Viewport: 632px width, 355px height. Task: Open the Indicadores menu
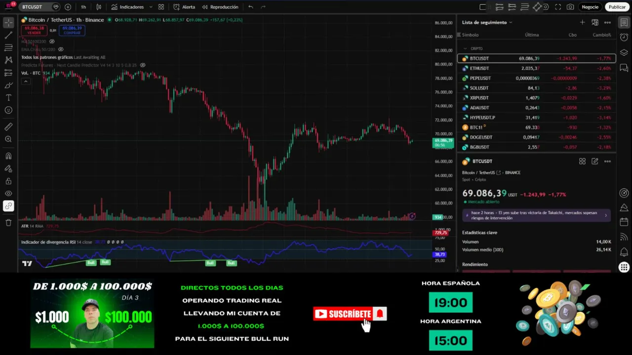click(x=127, y=7)
